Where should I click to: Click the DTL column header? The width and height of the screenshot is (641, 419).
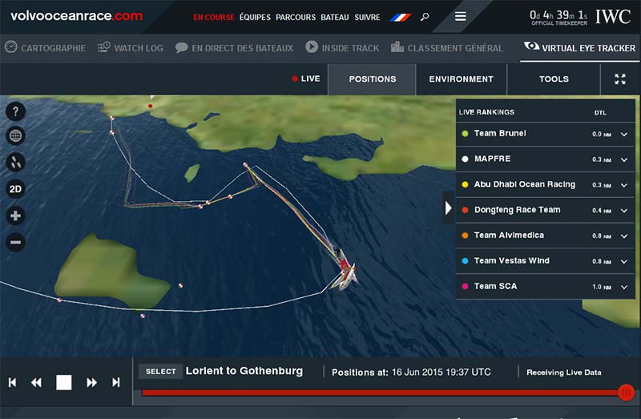(600, 113)
